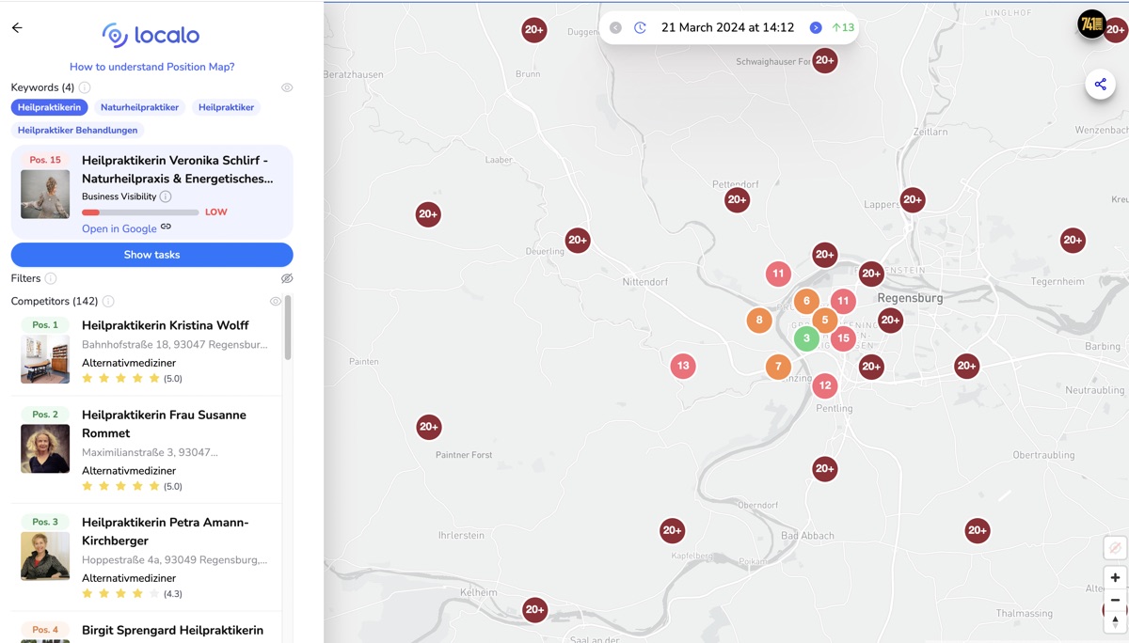Open competitor Heilpraktikerin Frau Susanne Rommet
1129x643 pixels.
coord(164,424)
